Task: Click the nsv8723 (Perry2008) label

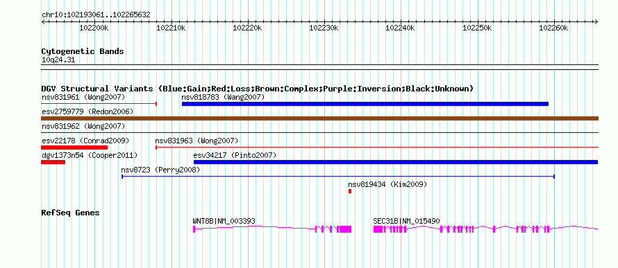Action: (x=160, y=170)
